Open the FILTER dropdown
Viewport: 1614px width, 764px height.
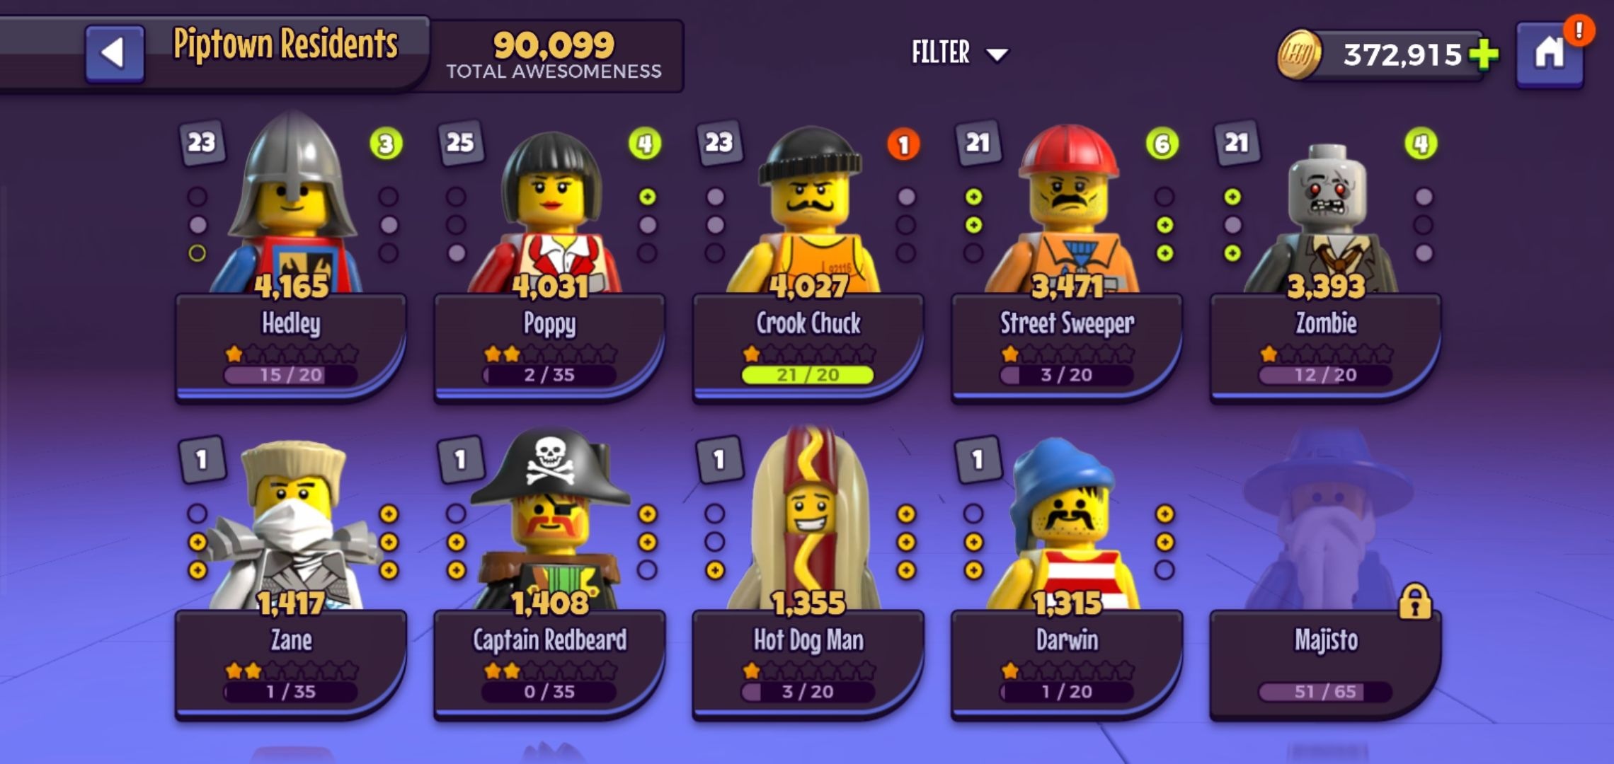coord(959,53)
